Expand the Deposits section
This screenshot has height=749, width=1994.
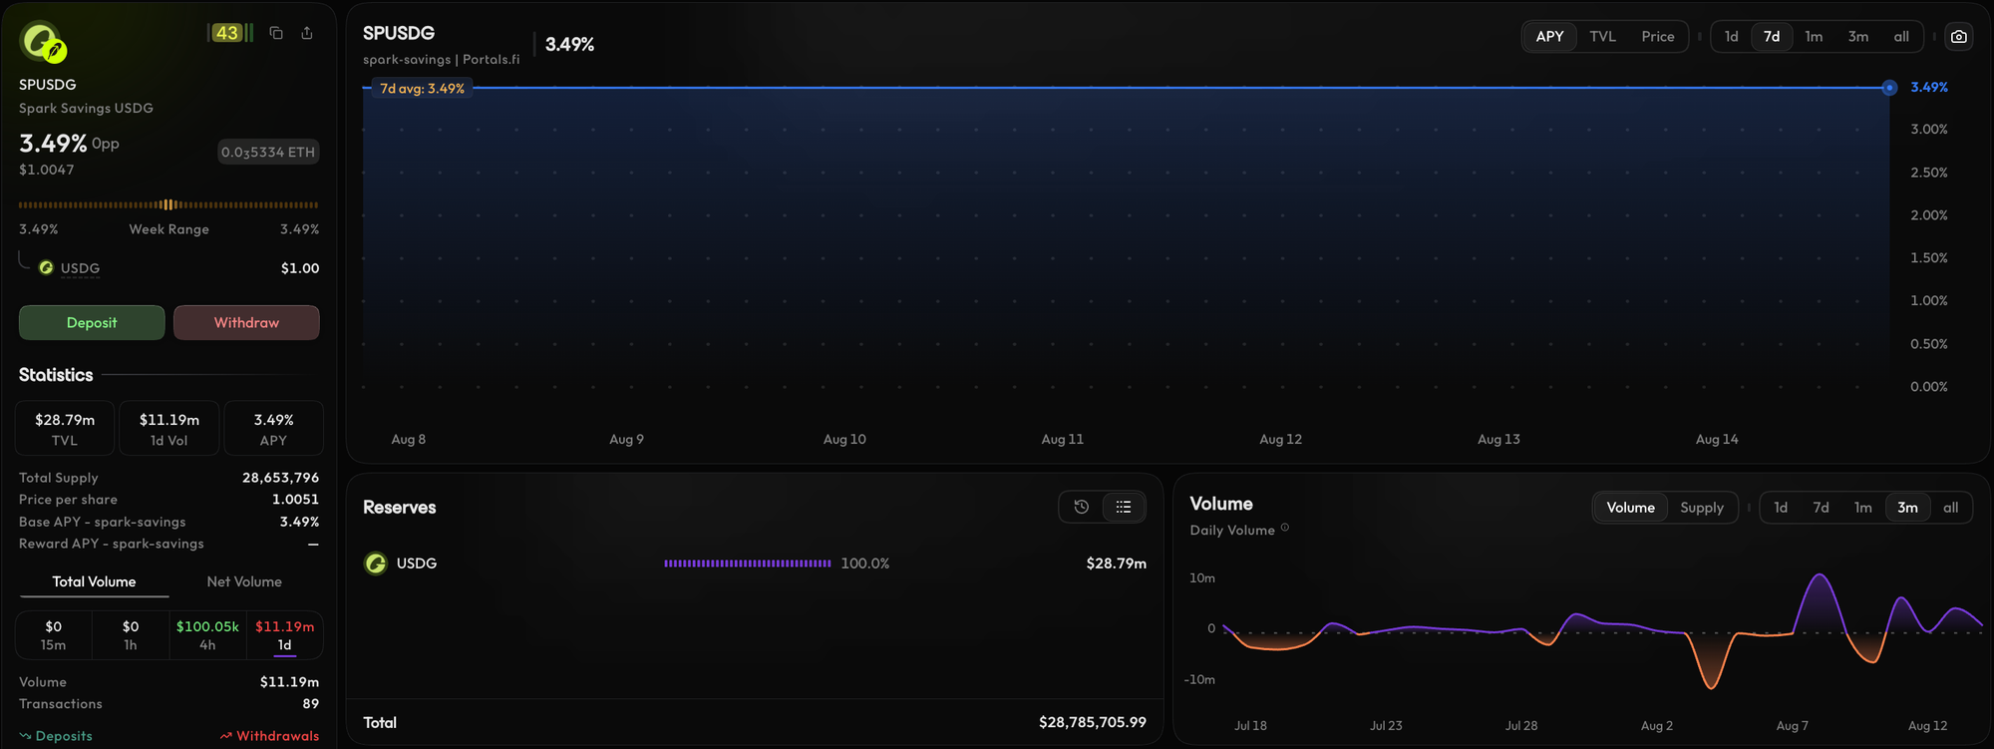coord(56,736)
